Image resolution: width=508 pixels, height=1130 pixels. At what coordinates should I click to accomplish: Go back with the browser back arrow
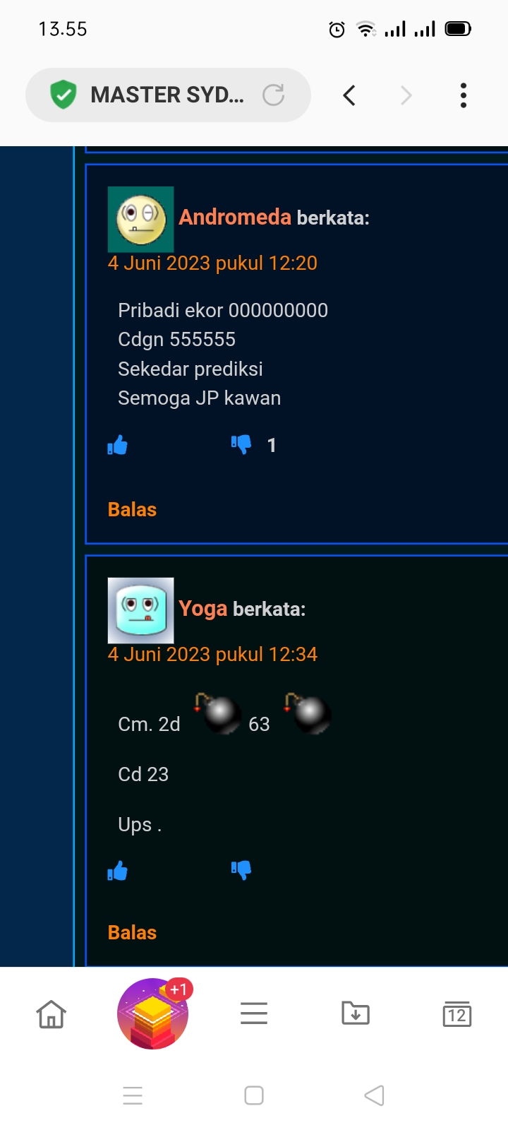pos(349,95)
